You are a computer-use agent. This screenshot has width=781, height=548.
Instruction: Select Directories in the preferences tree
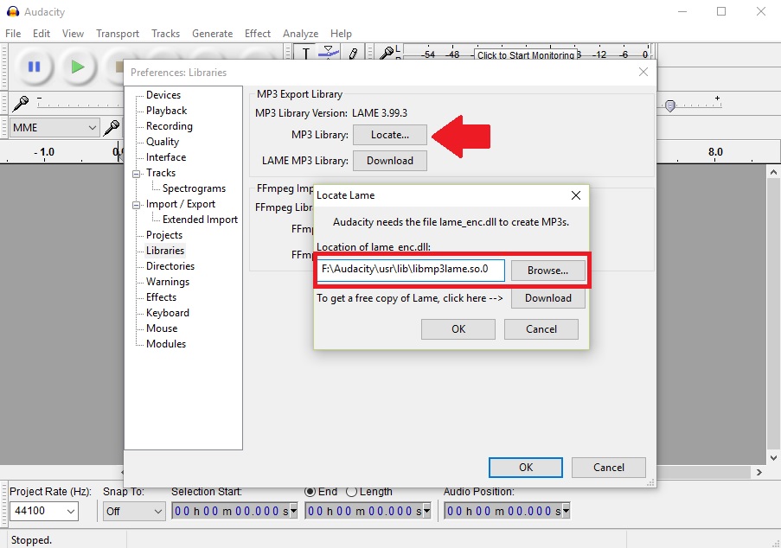click(170, 266)
